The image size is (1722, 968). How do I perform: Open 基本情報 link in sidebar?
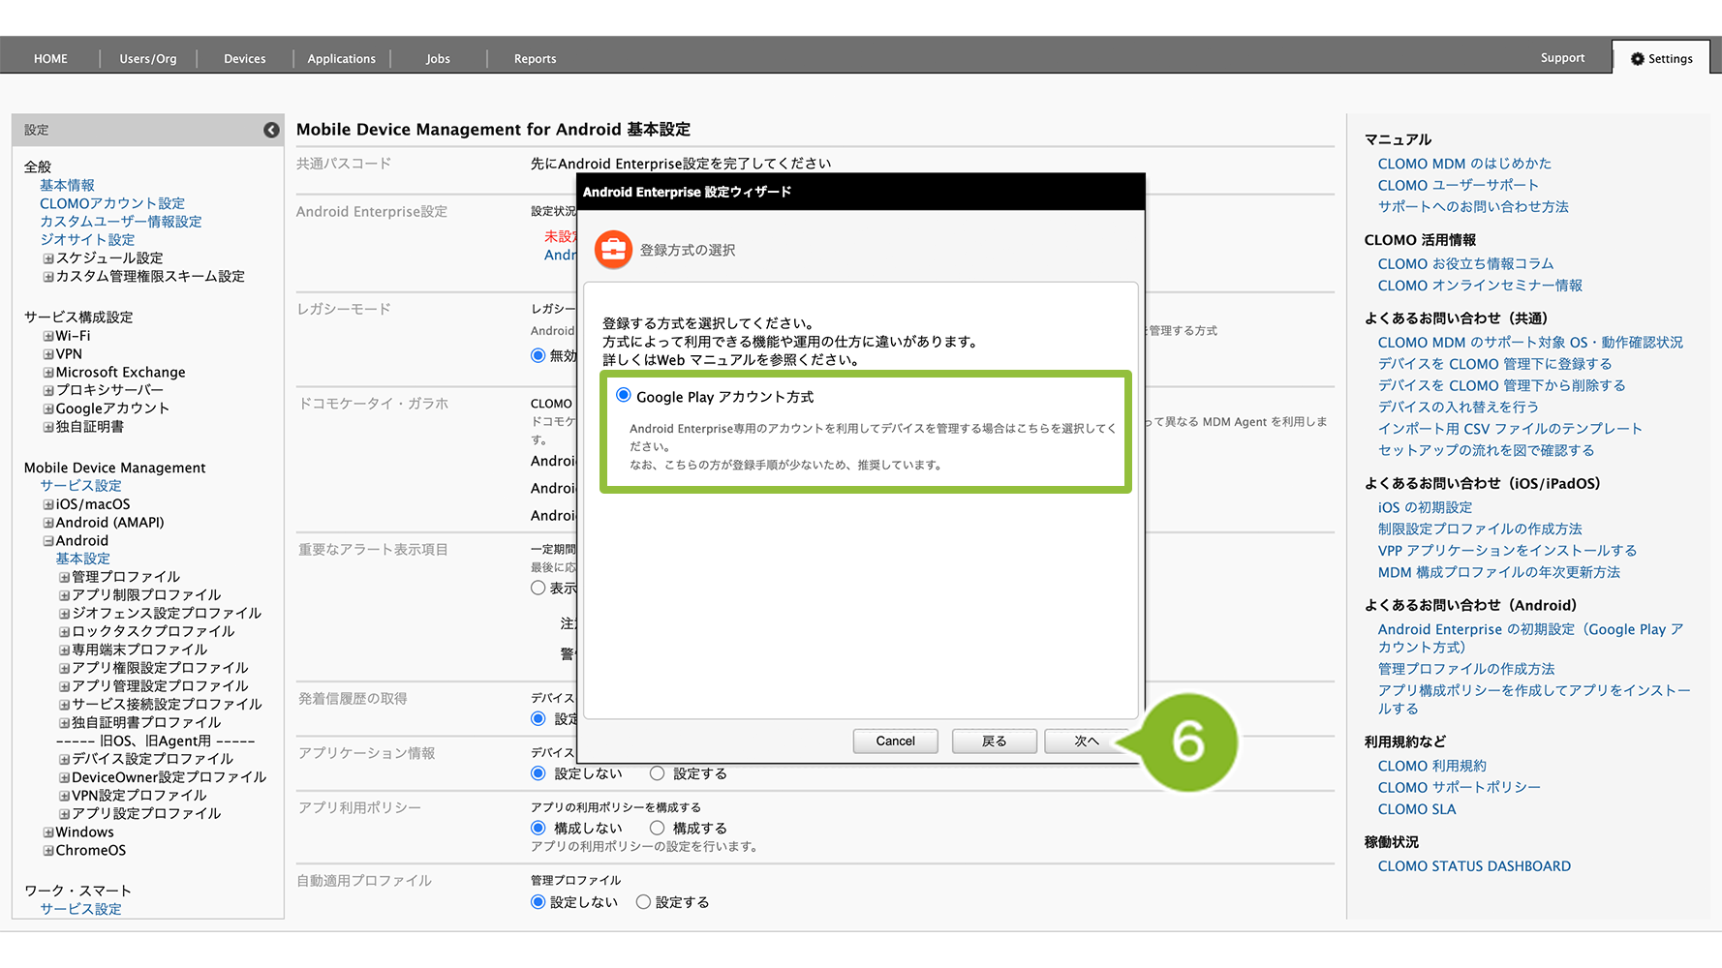click(67, 185)
